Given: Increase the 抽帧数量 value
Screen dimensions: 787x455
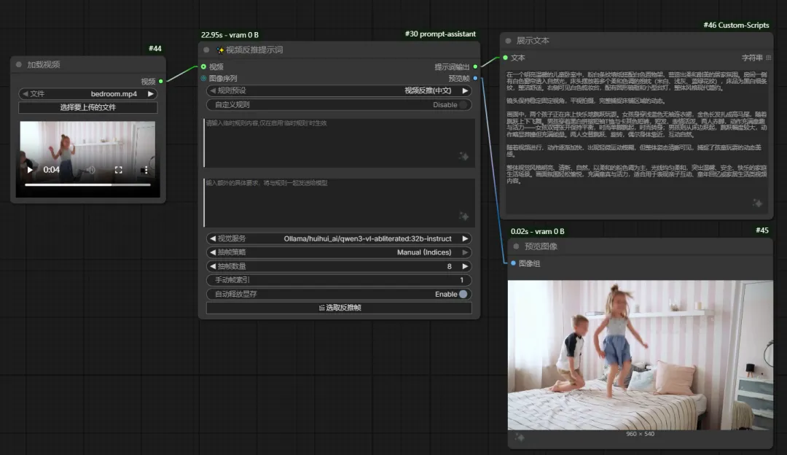Looking at the screenshot, I should 465,266.
